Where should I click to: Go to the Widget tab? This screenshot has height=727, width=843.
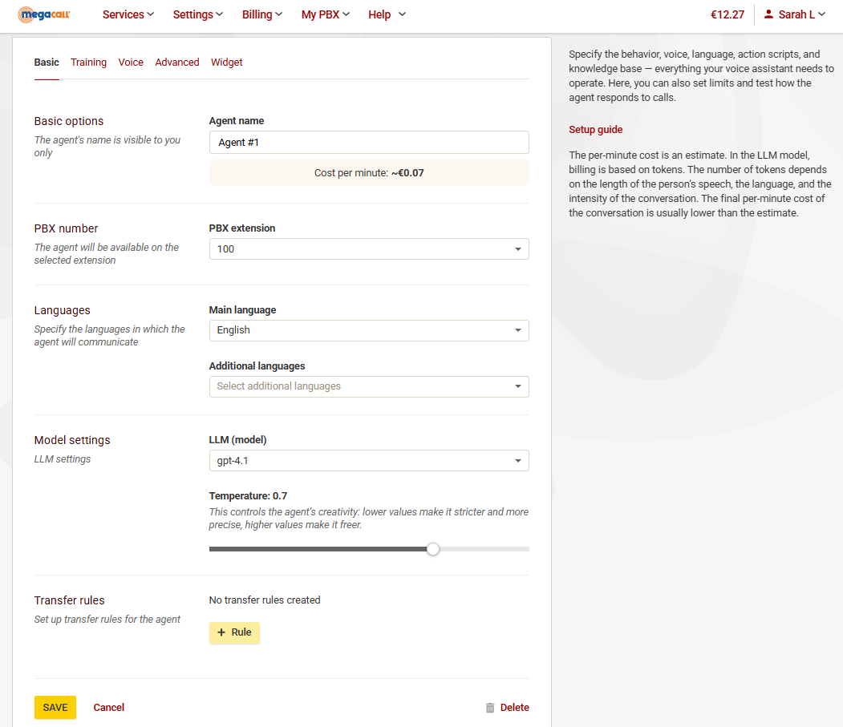tap(227, 63)
